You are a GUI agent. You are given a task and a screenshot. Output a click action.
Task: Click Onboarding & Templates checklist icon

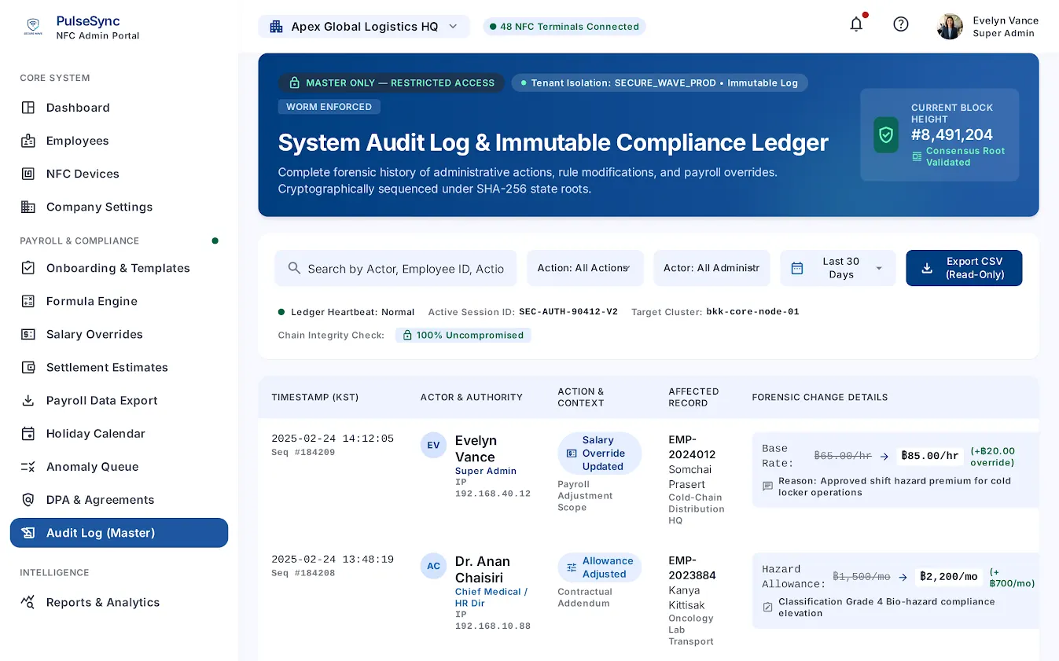(x=28, y=268)
